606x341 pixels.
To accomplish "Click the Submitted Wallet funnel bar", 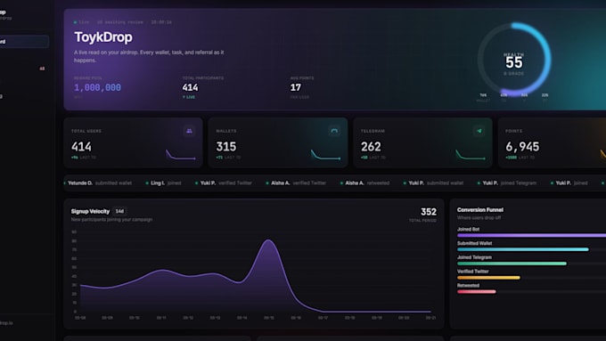I will pyautogui.click(x=523, y=249).
